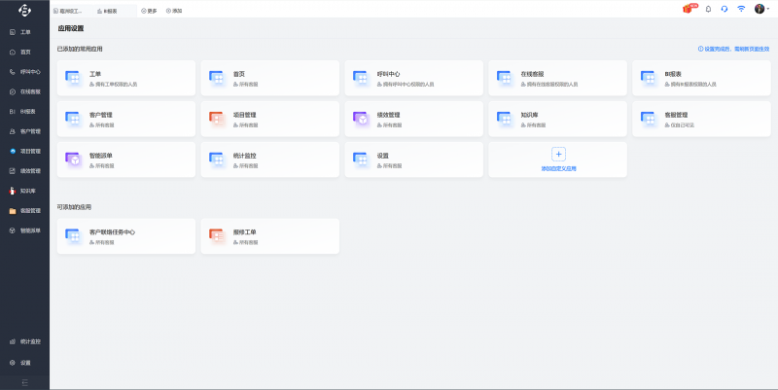Open the notification bell
The image size is (778, 390).
[x=708, y=9]
